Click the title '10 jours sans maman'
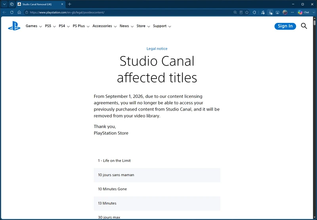 116,175
